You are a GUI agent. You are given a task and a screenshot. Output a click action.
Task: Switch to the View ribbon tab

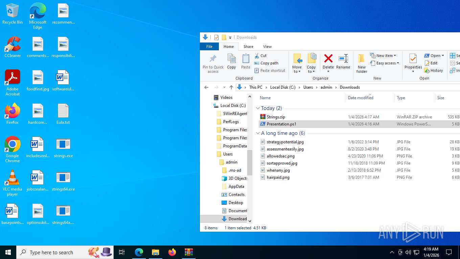click(267, 47)
